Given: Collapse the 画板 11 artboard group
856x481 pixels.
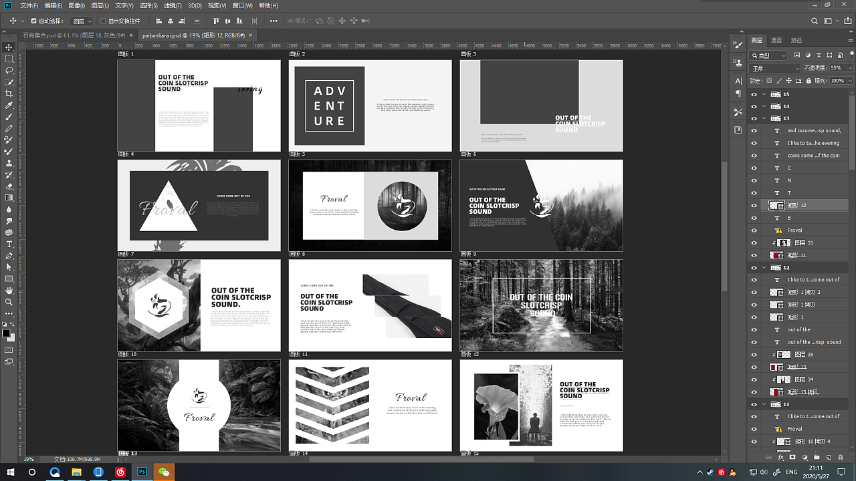Looking at the screenshot, I should [764, 404].
